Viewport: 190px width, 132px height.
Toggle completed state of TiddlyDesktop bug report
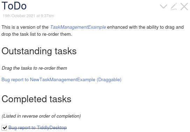click(x=4, y=128)
